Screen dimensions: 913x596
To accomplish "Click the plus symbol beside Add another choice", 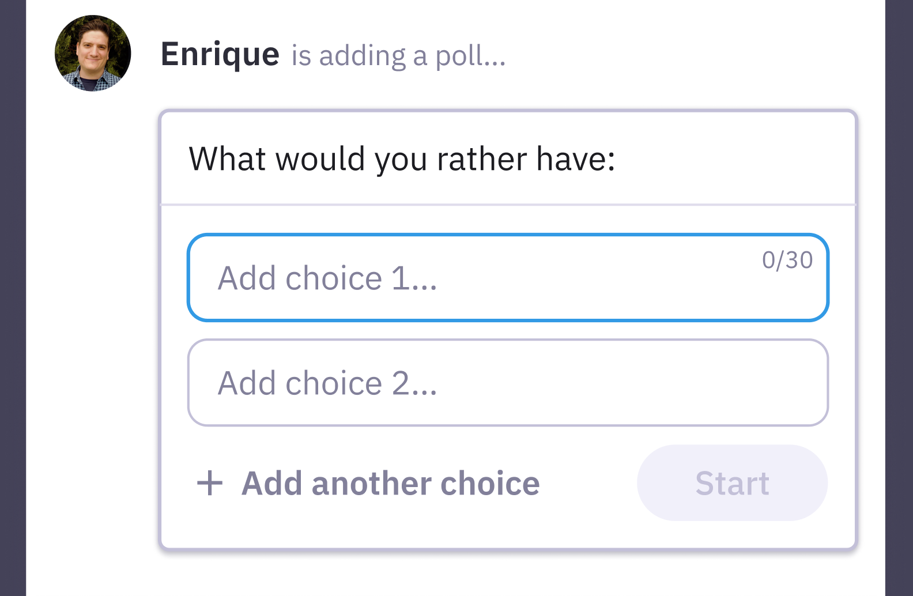I will click(x=210, y=483).
